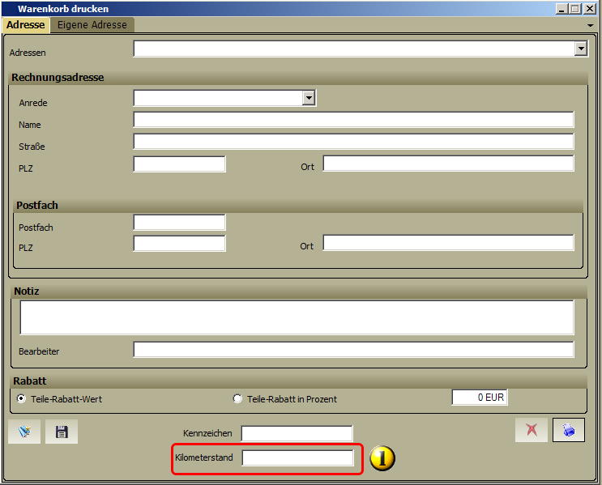602x485 pixels.
Task: Click the Kennzeichen text field
Action: [x=297, y=433]
